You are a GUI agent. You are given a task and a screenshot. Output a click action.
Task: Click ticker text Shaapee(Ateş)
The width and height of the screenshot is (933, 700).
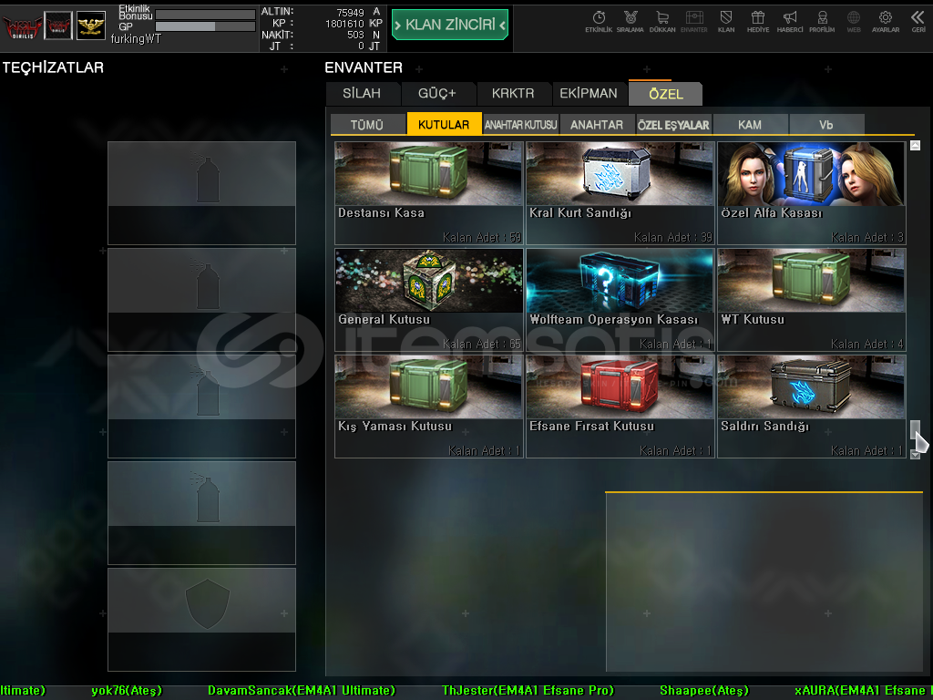point(704,691)
